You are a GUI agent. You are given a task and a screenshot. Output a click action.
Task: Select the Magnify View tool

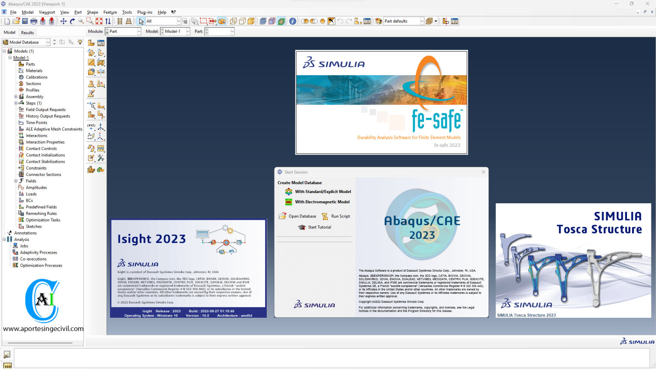81,20
